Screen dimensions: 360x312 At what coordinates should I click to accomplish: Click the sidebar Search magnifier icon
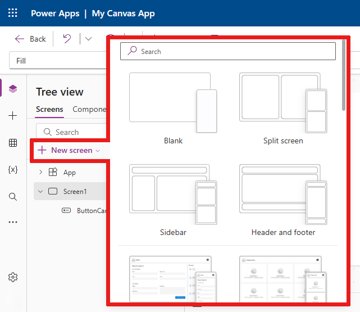pyautogui.click(x=13, y=196)
